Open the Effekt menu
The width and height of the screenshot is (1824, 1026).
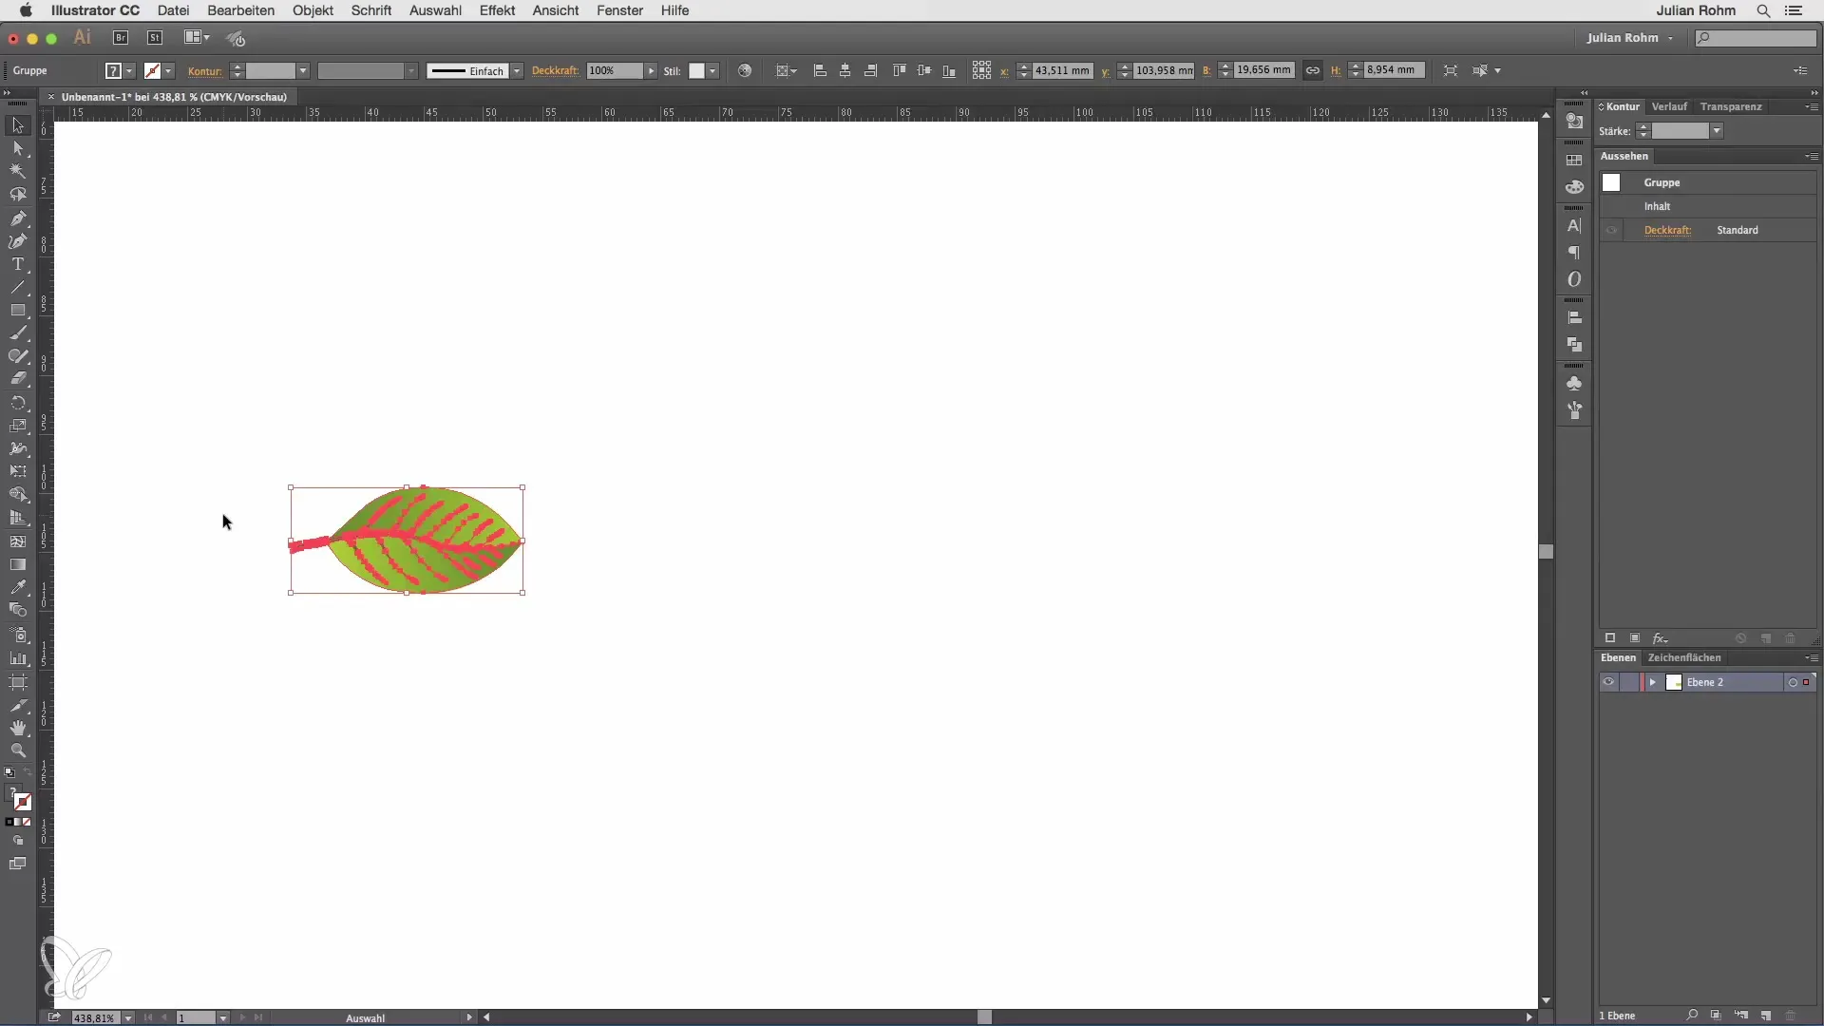pyautogui.click(x=497, y=10)
